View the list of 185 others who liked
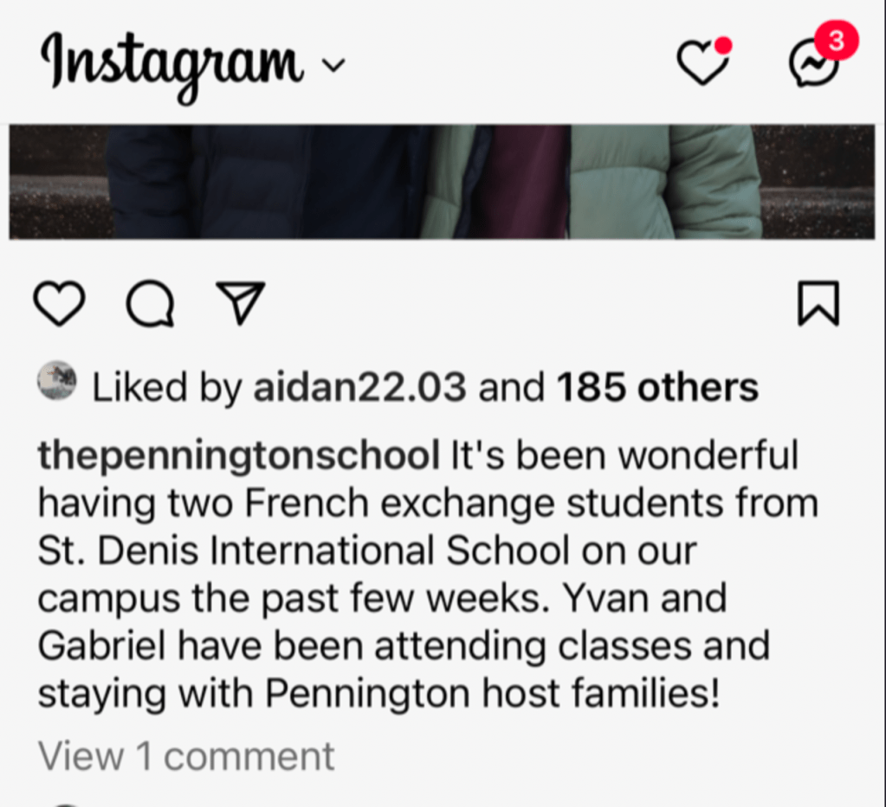 (x=656, y=388)
